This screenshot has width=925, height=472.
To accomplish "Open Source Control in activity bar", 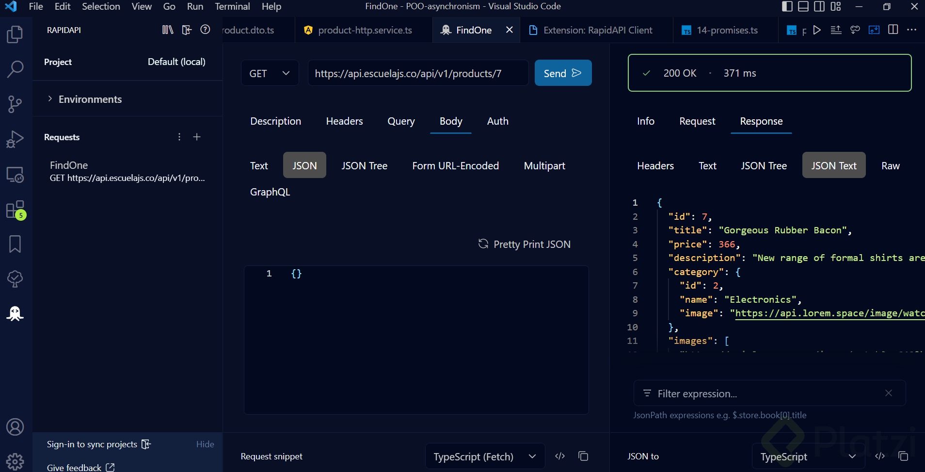I will click(x=15, y=104).
